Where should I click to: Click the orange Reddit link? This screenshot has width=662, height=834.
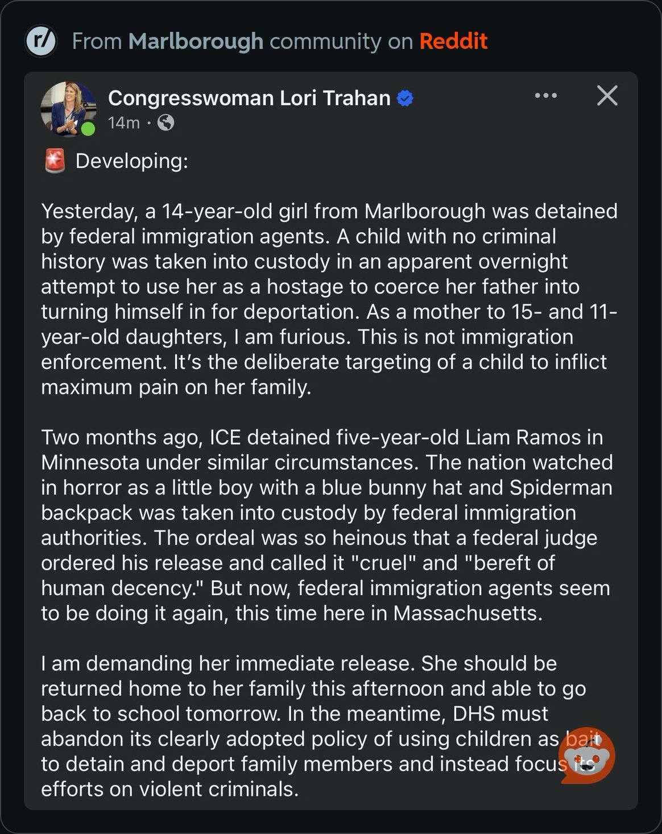453,41
